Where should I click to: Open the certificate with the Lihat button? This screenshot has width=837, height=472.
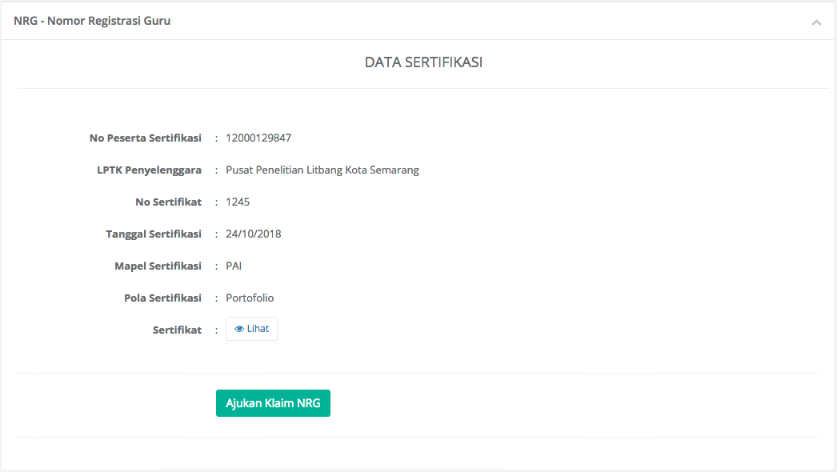pyautogui.click(x=252, y=329)
